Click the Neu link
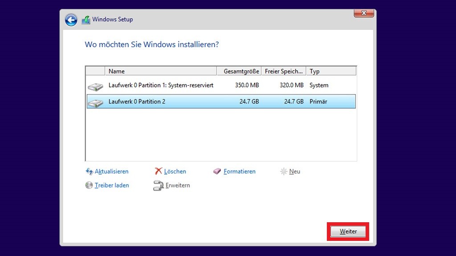The image size is (456, 256). 295,171
